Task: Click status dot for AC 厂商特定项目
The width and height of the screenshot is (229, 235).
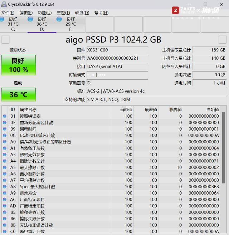Action: 5,200
